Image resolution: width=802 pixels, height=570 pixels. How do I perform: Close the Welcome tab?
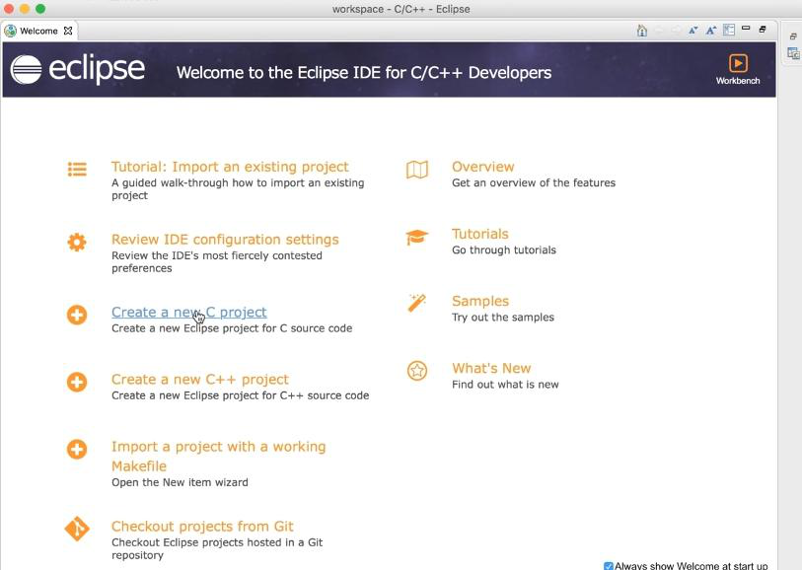67,31
